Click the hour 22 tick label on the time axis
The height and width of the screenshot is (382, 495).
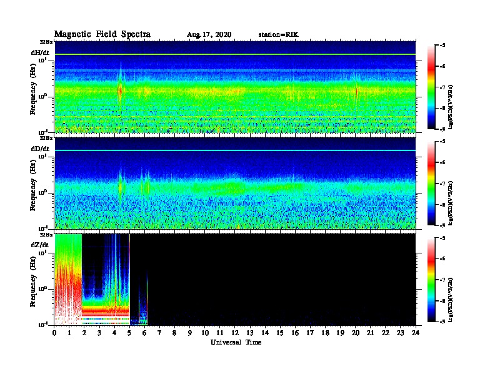coord(386,333)
